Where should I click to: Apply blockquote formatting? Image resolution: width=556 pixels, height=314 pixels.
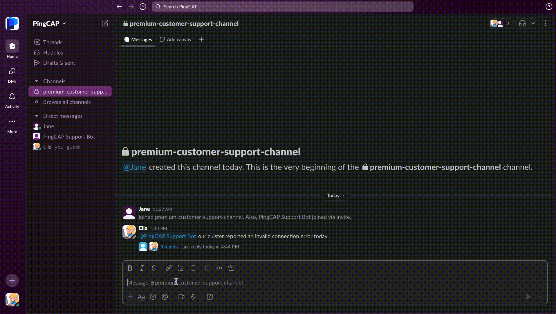point(207,268)
